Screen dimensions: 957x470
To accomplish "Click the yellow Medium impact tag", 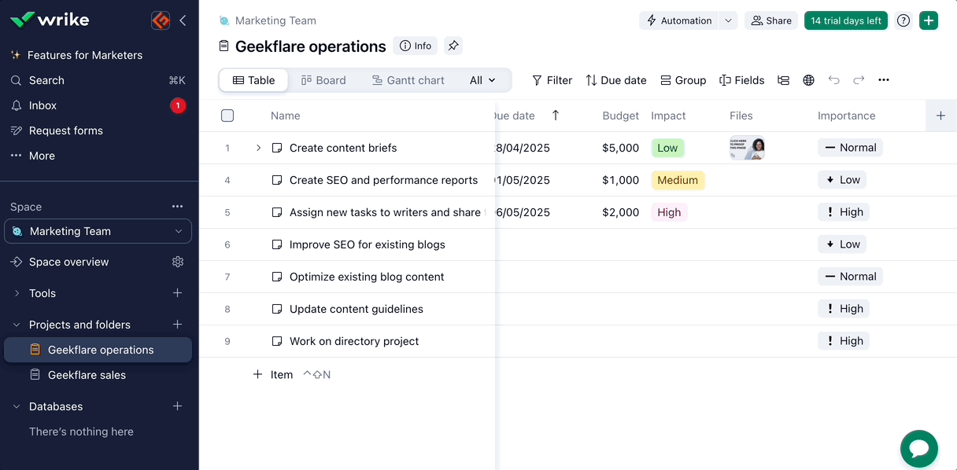I will click(678, 180).
